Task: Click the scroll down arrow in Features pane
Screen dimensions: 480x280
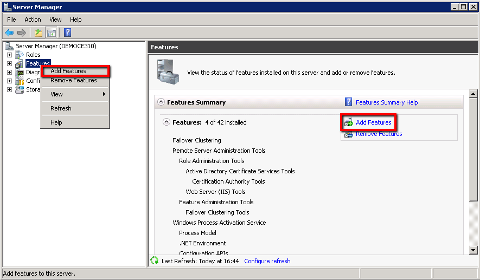Action: [x=473, y=250]
